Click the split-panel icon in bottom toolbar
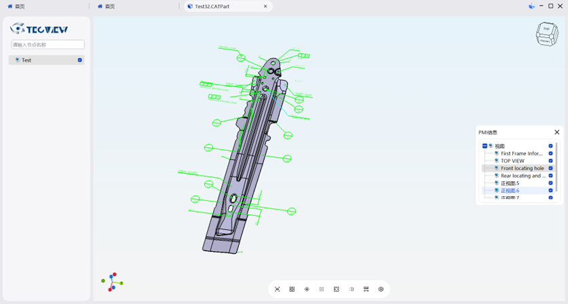The image size is (568, 304). [x=352, y=289]
